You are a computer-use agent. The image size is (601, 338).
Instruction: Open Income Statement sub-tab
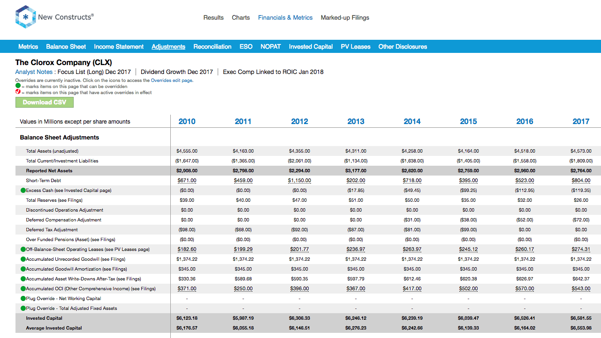[x=119, y=46]
